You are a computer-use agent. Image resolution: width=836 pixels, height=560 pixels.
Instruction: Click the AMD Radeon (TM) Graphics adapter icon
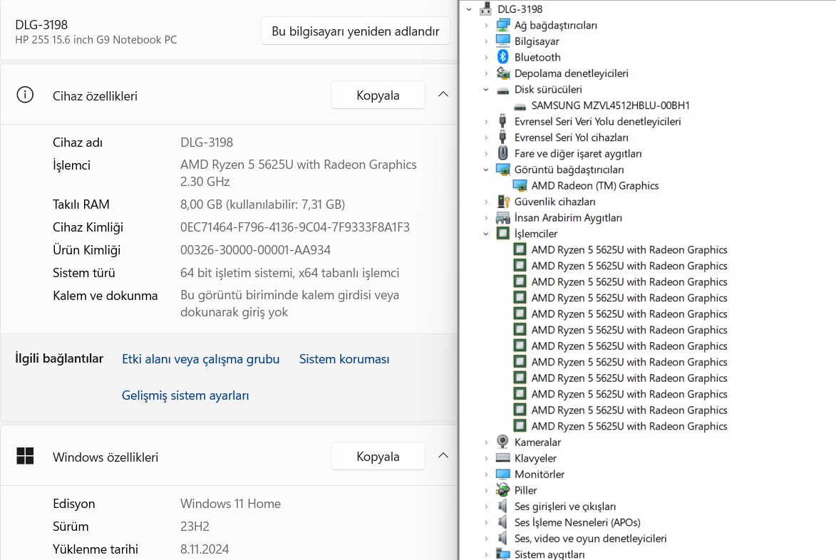tap(520, 185)
